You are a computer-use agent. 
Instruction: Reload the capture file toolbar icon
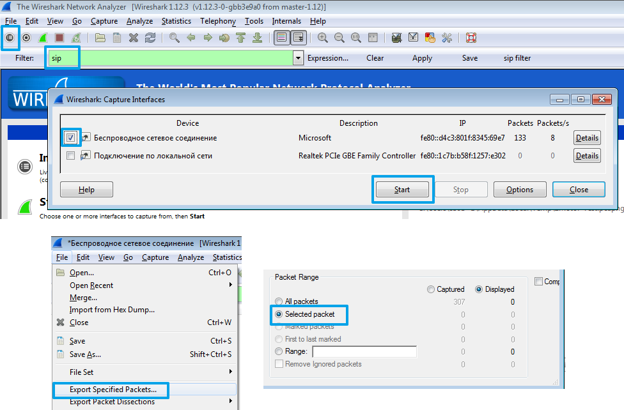click(150, 38)
